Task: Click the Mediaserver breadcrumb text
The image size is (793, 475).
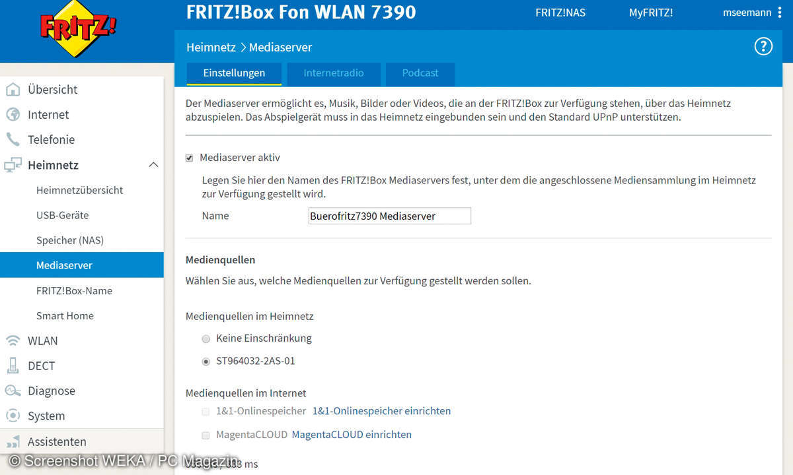Action: (280, 47)
